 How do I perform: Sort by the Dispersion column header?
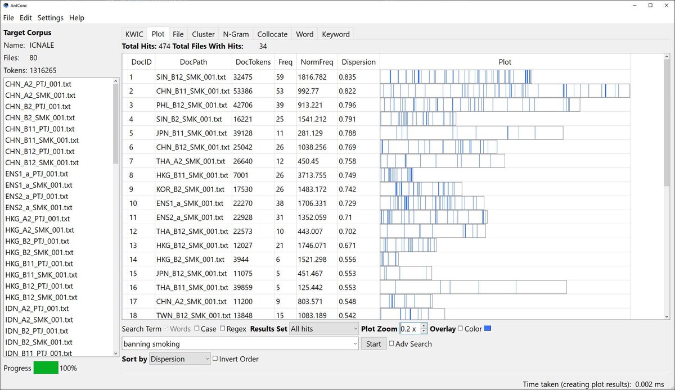(x=358, y=62)
